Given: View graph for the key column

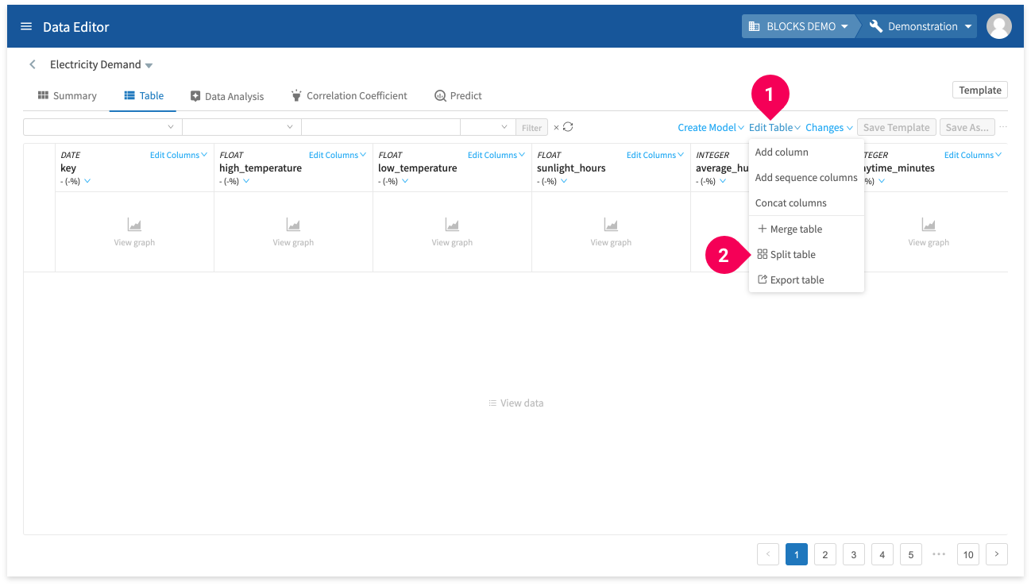Looking at the screenshot, I should click(x=134, y=233).
